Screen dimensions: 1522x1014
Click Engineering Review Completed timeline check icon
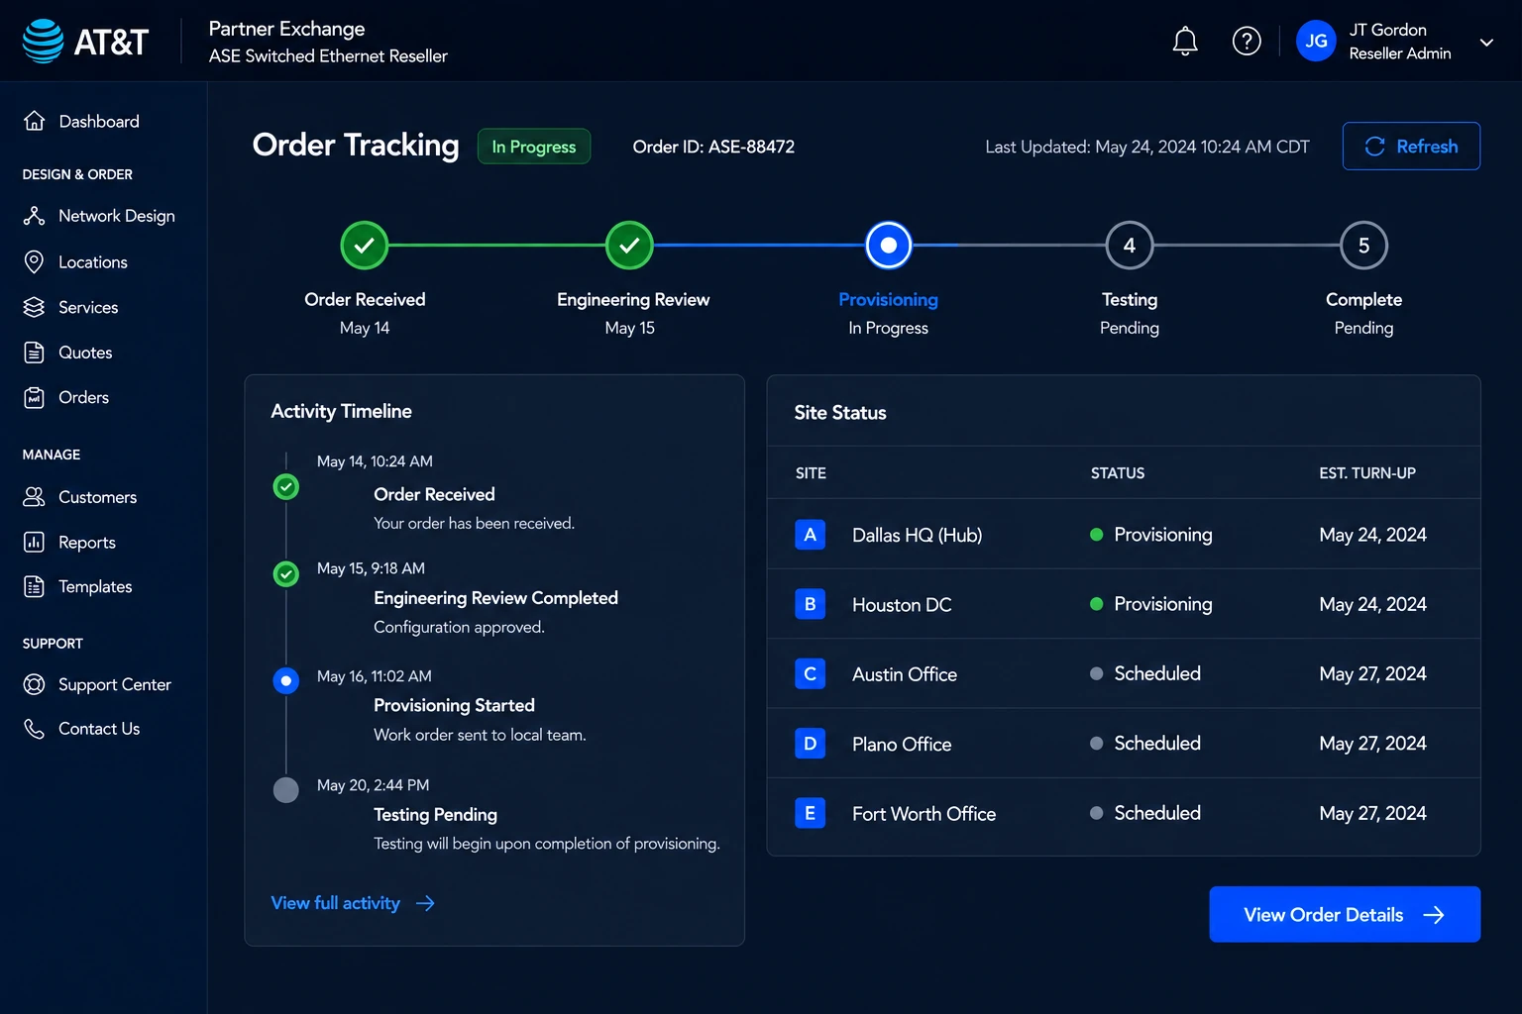point(286,573)
